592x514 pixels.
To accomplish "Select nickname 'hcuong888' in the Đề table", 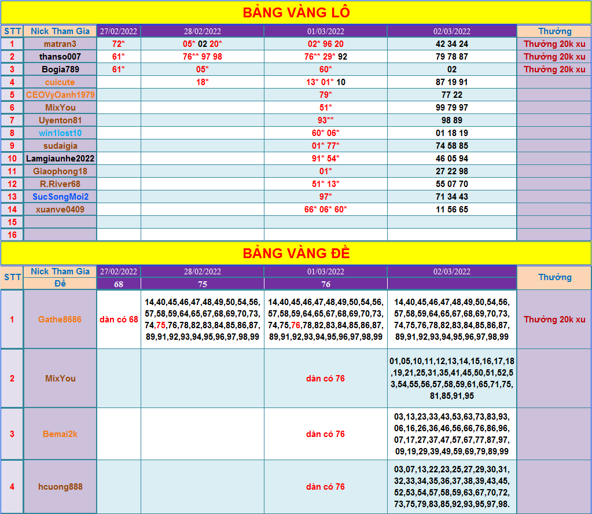I will (x=60, y=487).
